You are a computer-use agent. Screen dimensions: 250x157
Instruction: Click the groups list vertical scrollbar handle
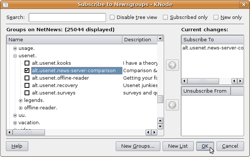160,99
